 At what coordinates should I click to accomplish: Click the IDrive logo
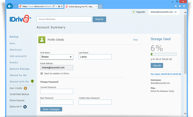point(20,19)
